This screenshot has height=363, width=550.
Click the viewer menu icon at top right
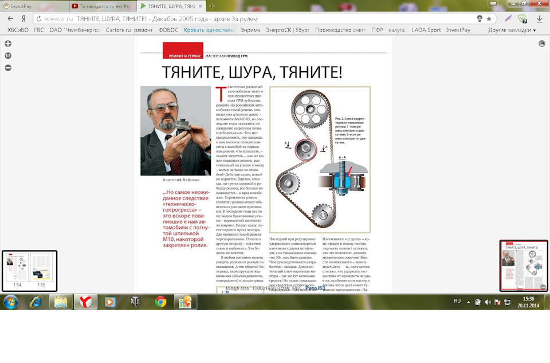click(541, 44)
